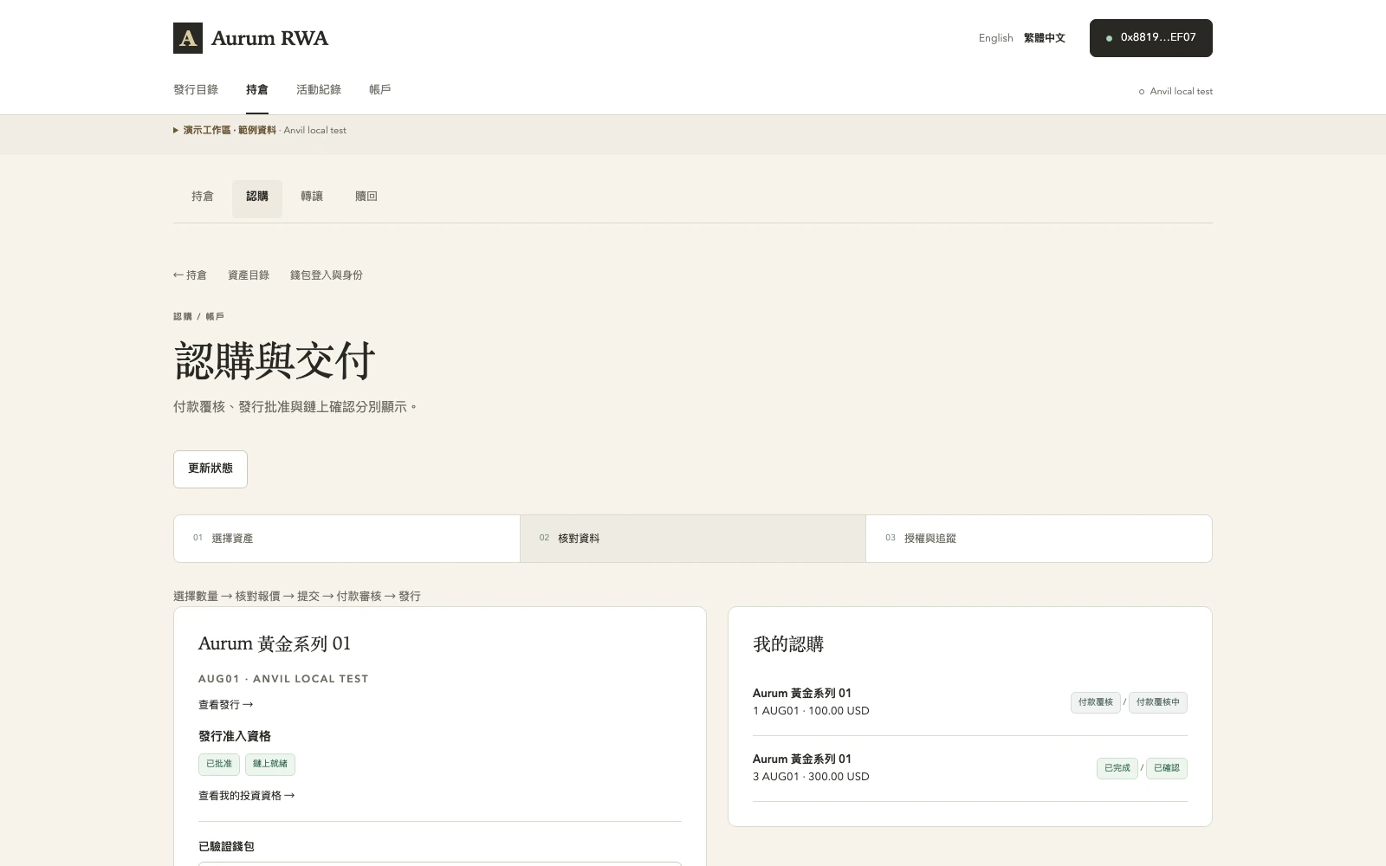Click the 已確認 badge
Viewport: 1386px width, 866px height.
pos(1167,768)
